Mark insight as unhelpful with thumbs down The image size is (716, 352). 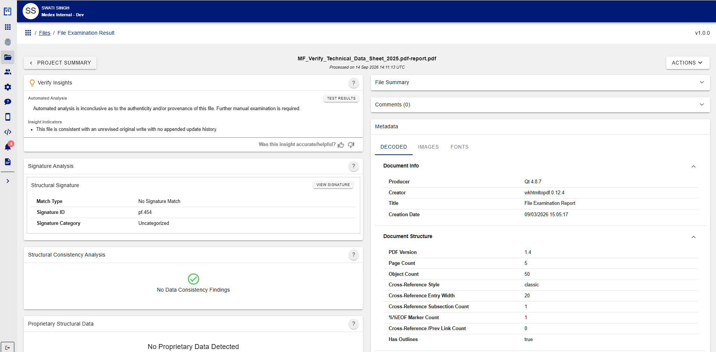coord(351,145)
